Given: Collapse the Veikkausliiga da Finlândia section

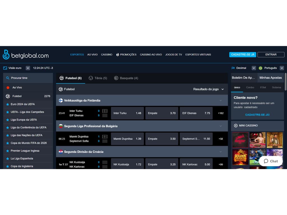Looking at the screenshot, I should [x=221, y=101].
